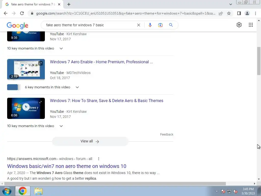This screenshot has width=261, height=196.
Task: Open a new browser tab
Action: (69, 4)
